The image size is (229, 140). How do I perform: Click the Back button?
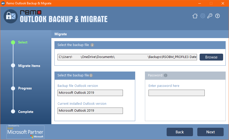[180, 132]
